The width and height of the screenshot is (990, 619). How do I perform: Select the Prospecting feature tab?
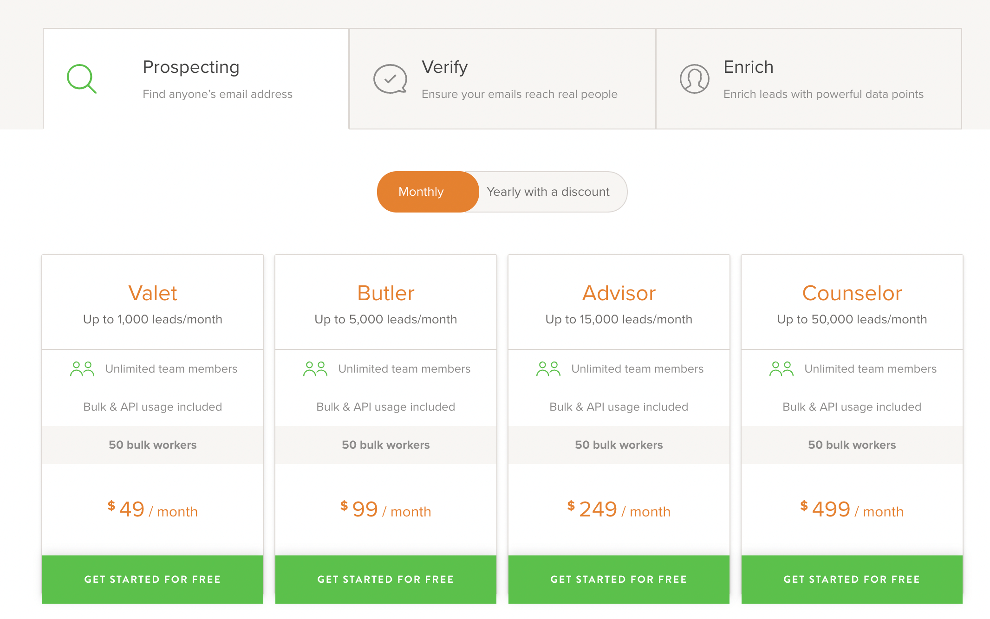(196, 78)
